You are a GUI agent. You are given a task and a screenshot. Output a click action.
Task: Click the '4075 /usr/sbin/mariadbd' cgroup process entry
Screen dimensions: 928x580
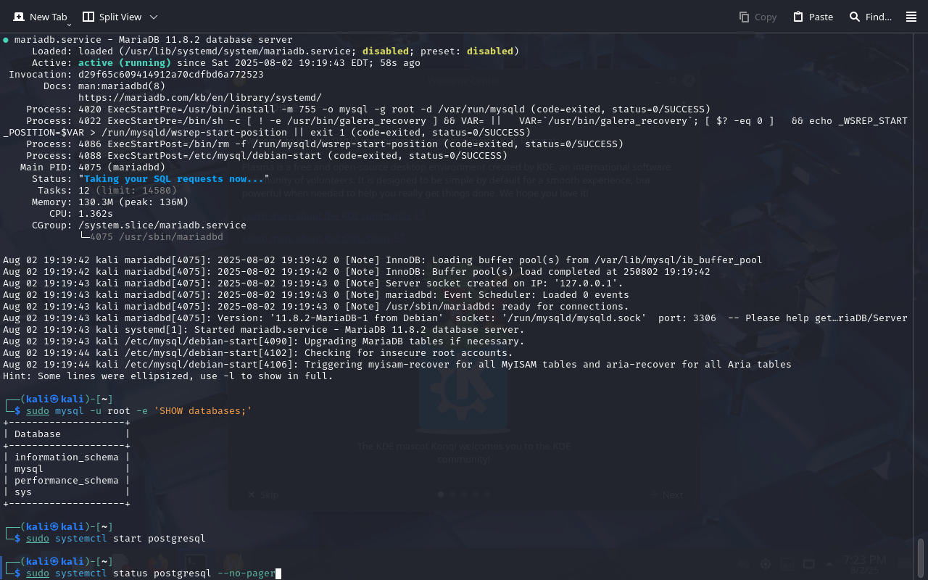(157, 236)
